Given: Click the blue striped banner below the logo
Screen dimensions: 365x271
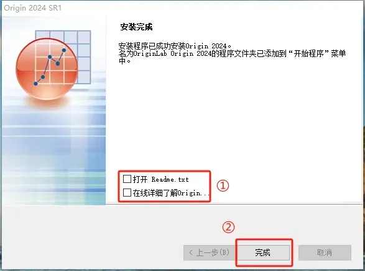Looking at the screenshot, I should pyautogui.click(x=54, y=153).
